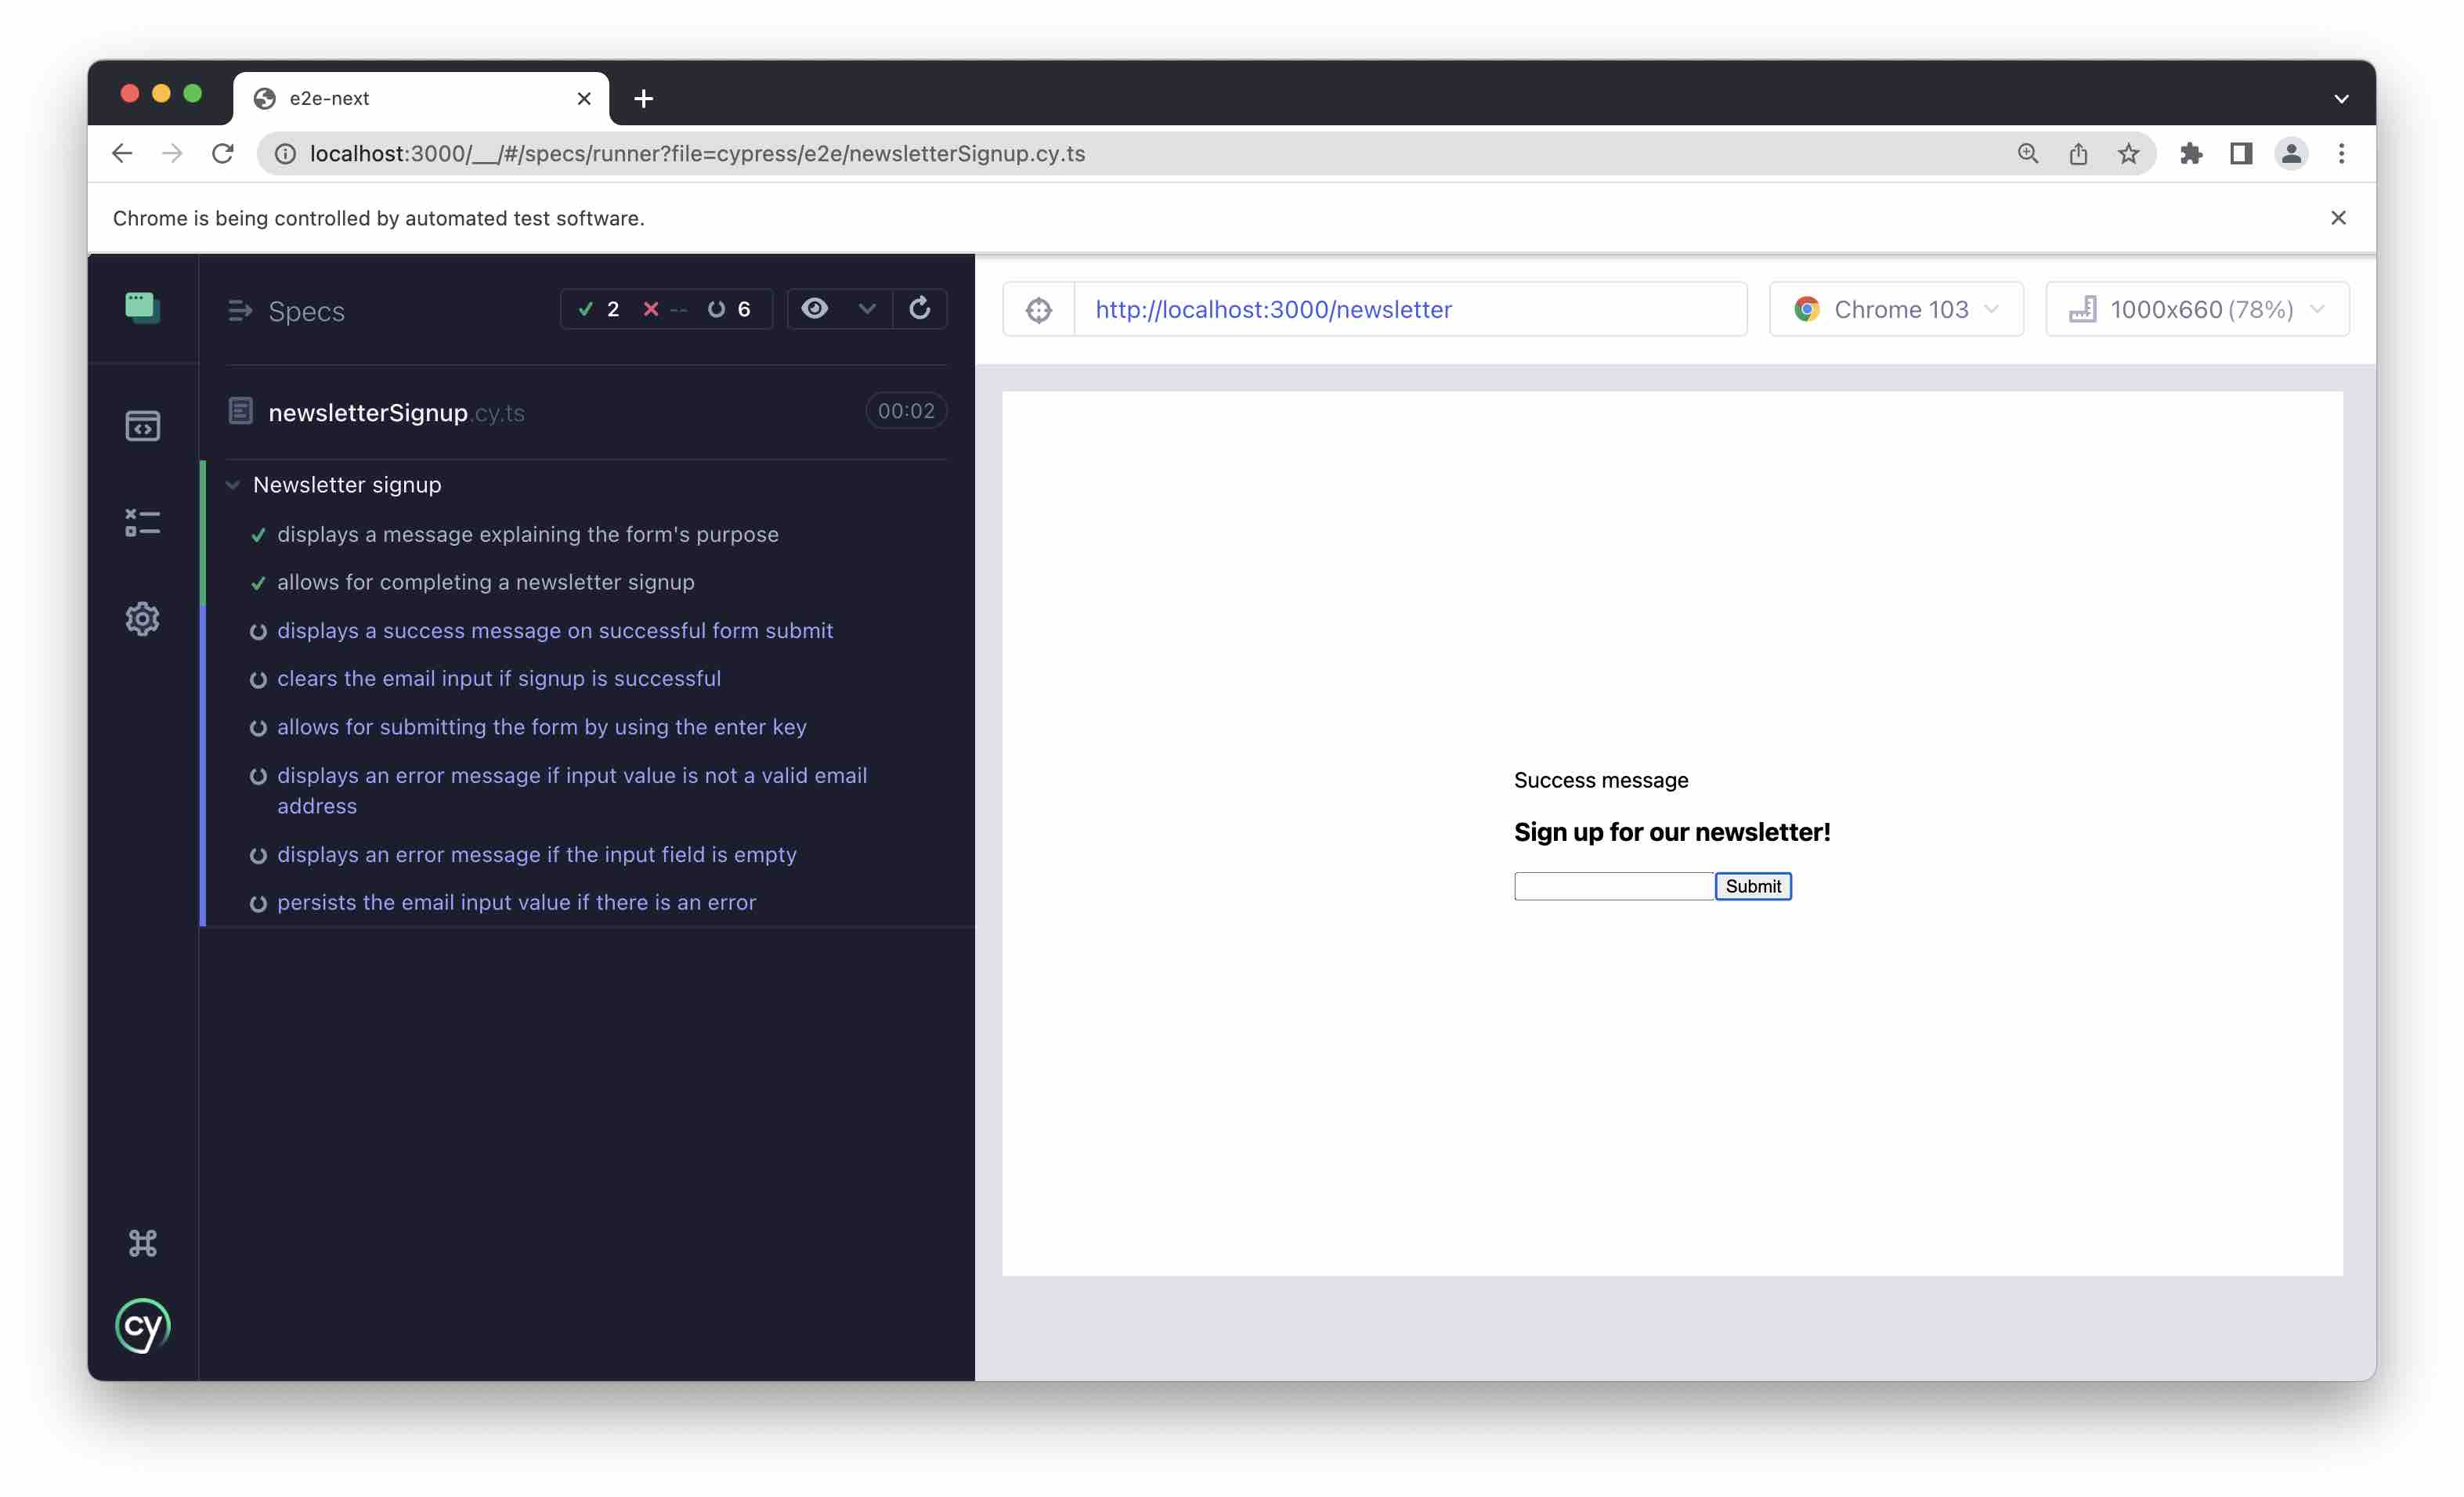Click the newsletter email input field
This screenshot has height=1497, width=2464.
click(x=1613, y=886)
